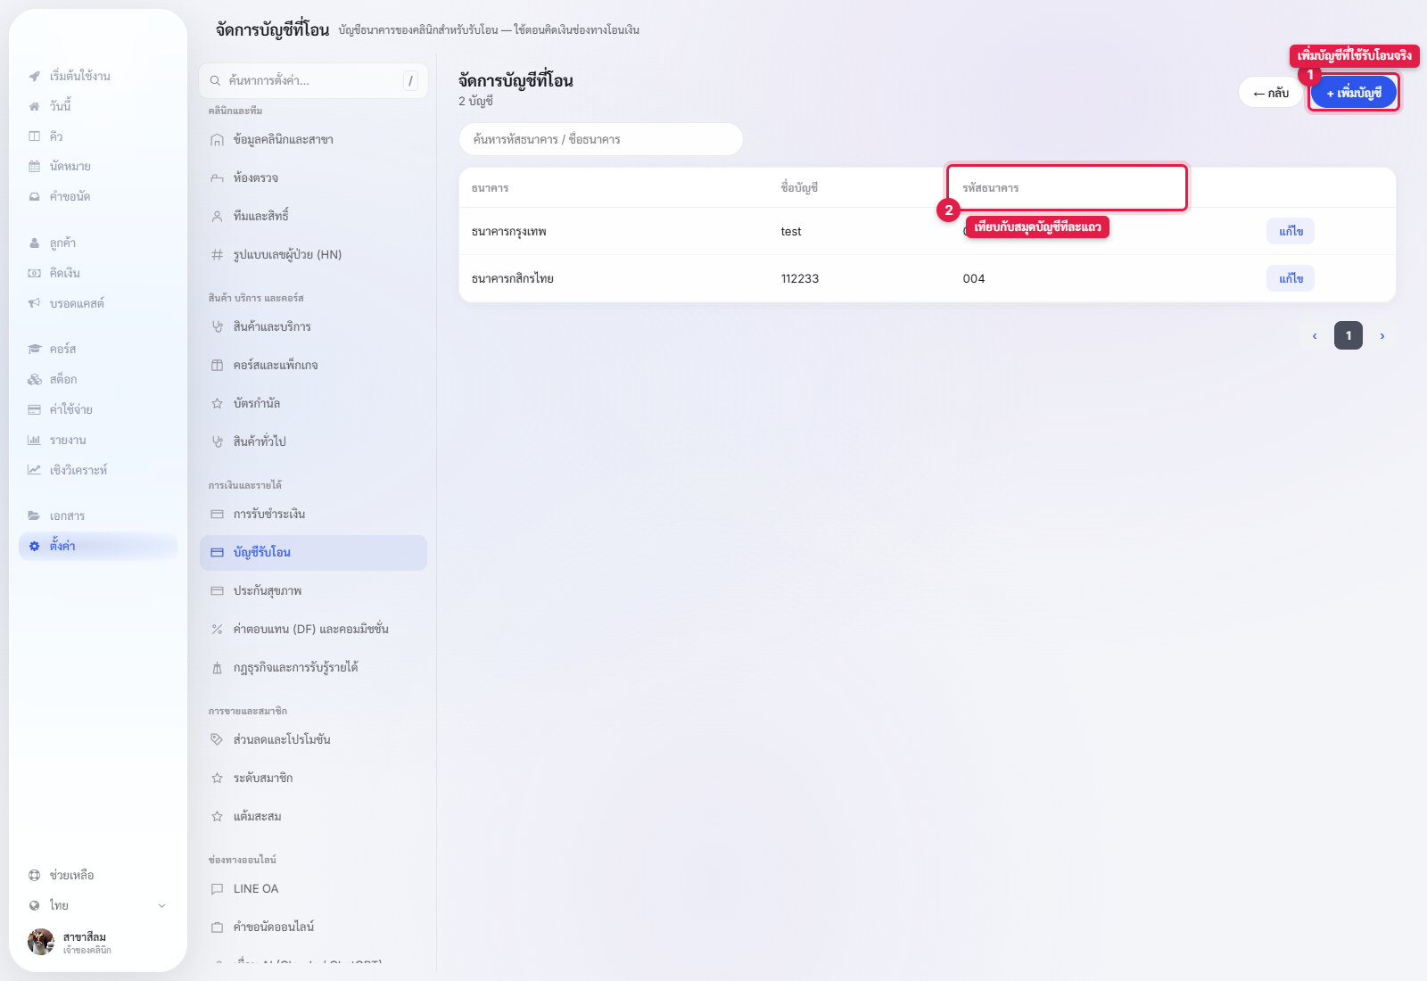Click the hash icon beside รูปแบบเลขผู้ป่วย (HN)
1427x981 pixels.
pyautogui.click(x=217, y=255)
